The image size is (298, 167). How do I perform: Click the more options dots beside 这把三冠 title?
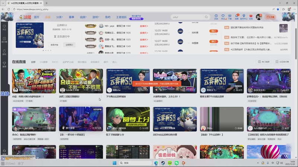(101, 96)
